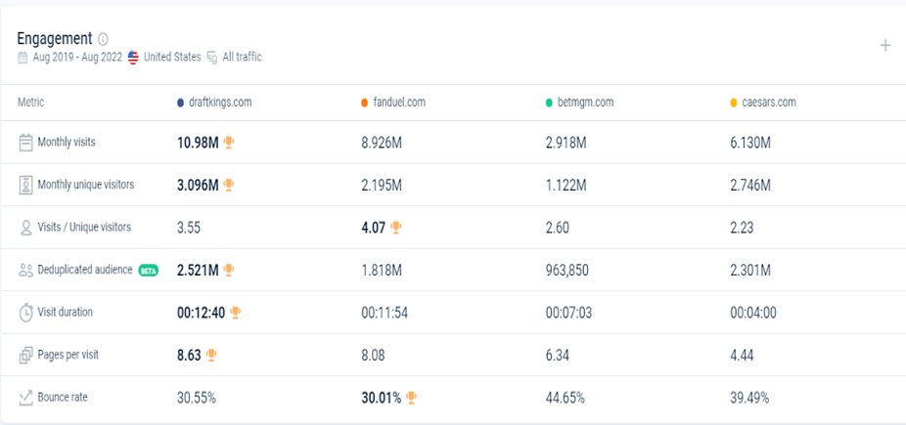Click the Pages per visit icon

coord(26,355)
